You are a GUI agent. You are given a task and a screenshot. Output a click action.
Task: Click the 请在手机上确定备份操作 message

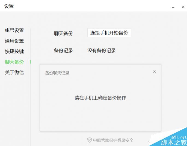click(x=100, y=98)
